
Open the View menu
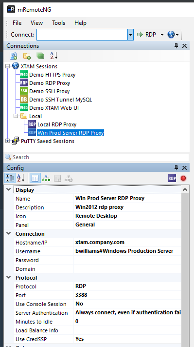pyautogui.click(x=36, y=23)
